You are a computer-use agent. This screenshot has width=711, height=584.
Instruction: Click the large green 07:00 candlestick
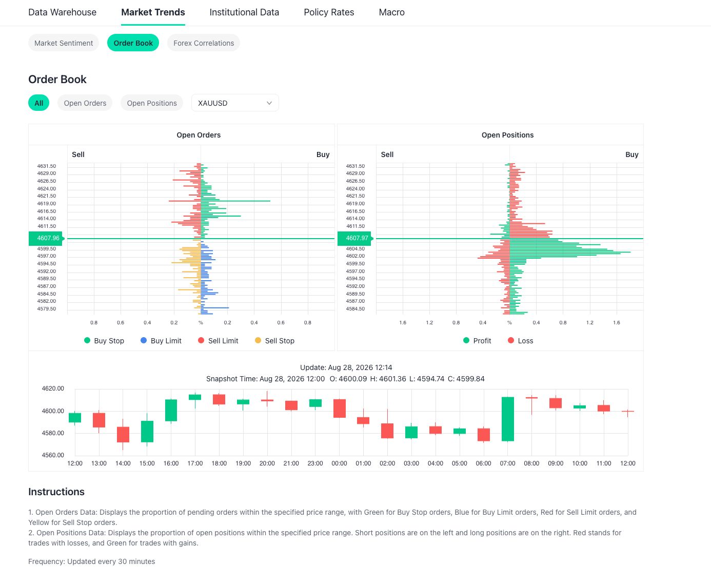pos(508,419)
